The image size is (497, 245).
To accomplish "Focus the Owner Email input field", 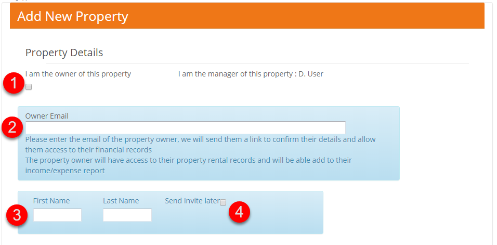I will (x=185, y=127).
